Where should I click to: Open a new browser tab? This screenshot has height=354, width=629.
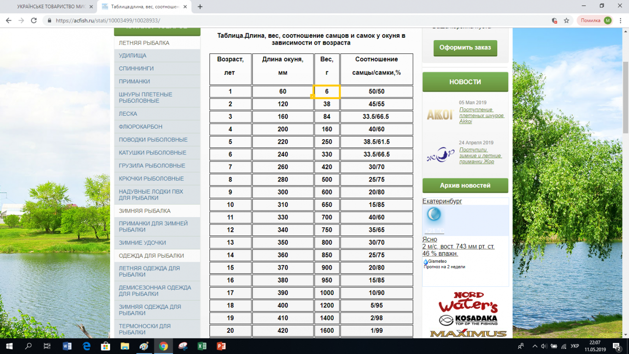pyautogui.click(x=200, y=6)
